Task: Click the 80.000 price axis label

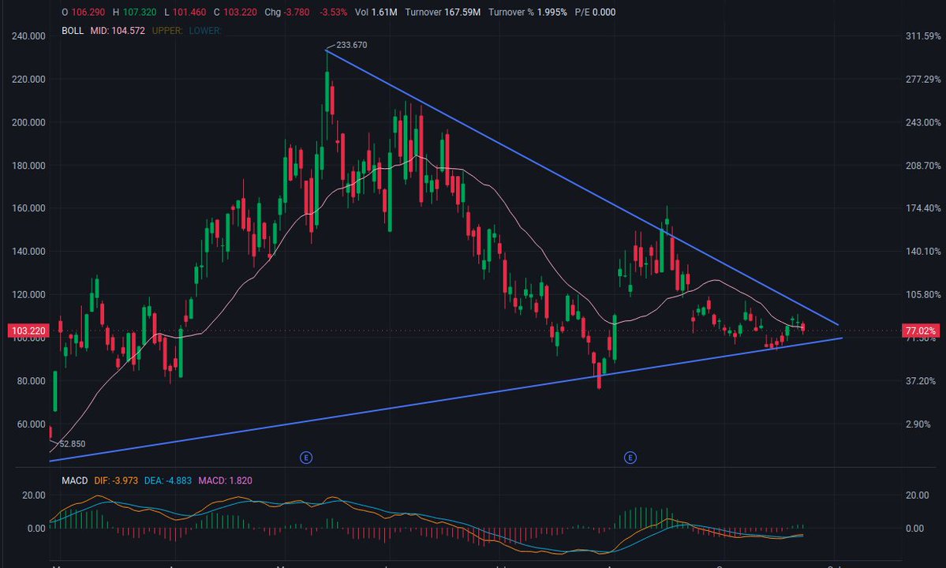Action: coord(31,381)
